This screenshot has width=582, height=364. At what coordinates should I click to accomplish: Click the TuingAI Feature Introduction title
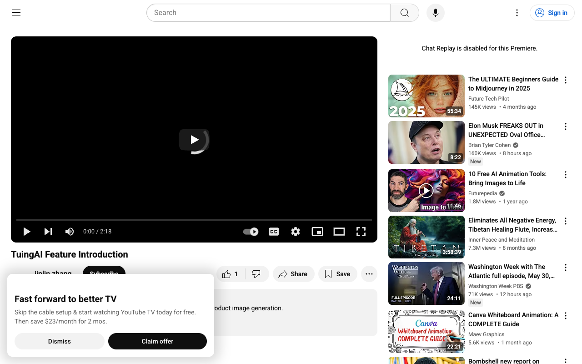click(70, 254)
